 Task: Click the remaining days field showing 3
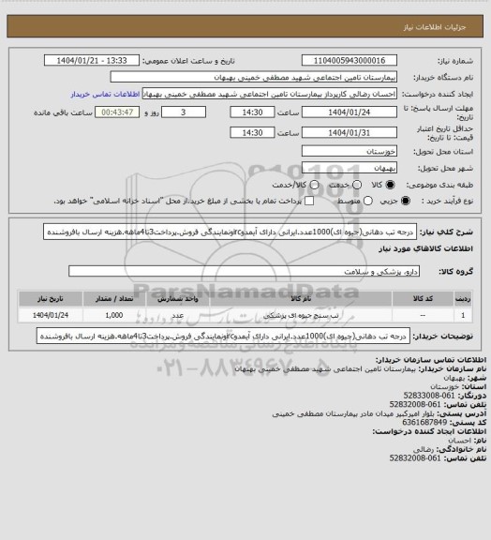coord(184,112)
